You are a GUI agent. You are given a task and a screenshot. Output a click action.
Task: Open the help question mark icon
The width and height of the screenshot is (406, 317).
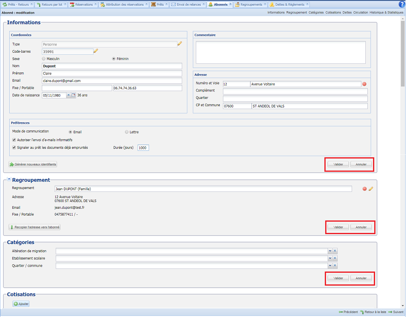[x=402, y=4]
